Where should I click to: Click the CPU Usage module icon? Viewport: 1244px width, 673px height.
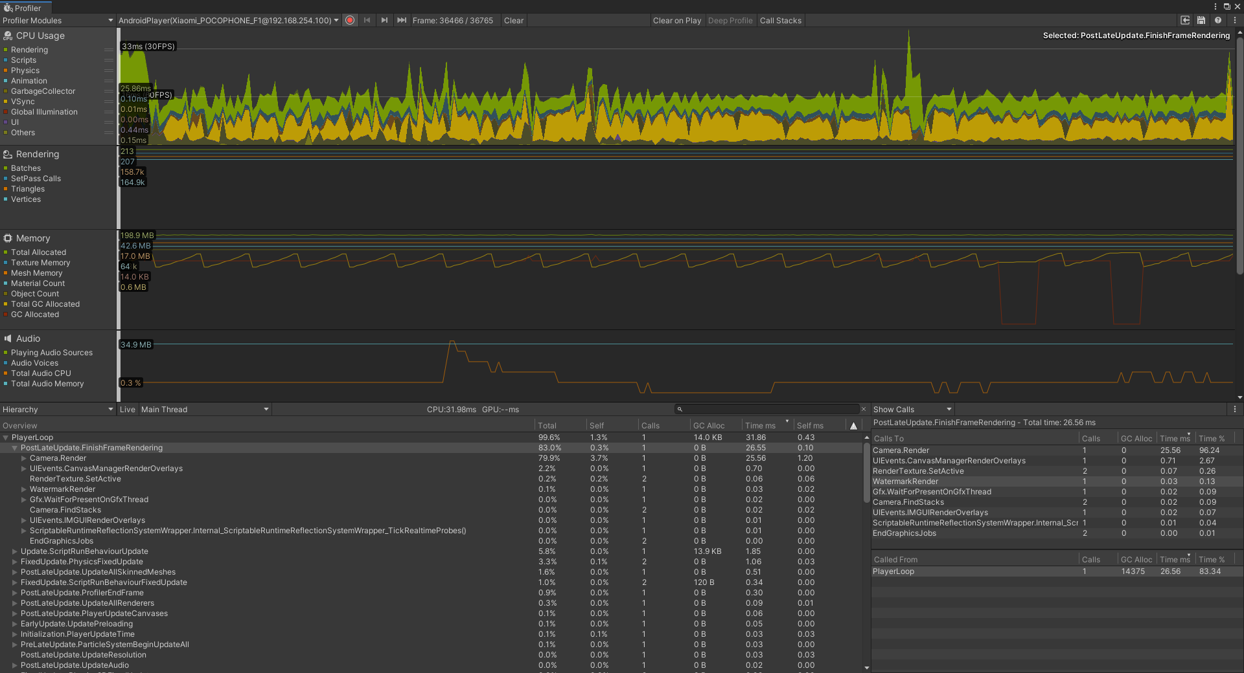(8, 36)
